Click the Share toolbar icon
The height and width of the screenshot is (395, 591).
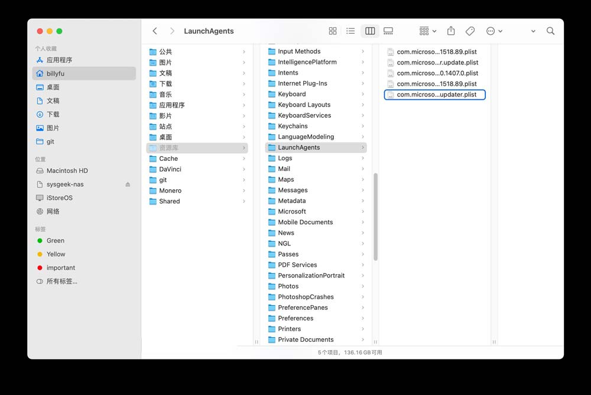point(451,31)
